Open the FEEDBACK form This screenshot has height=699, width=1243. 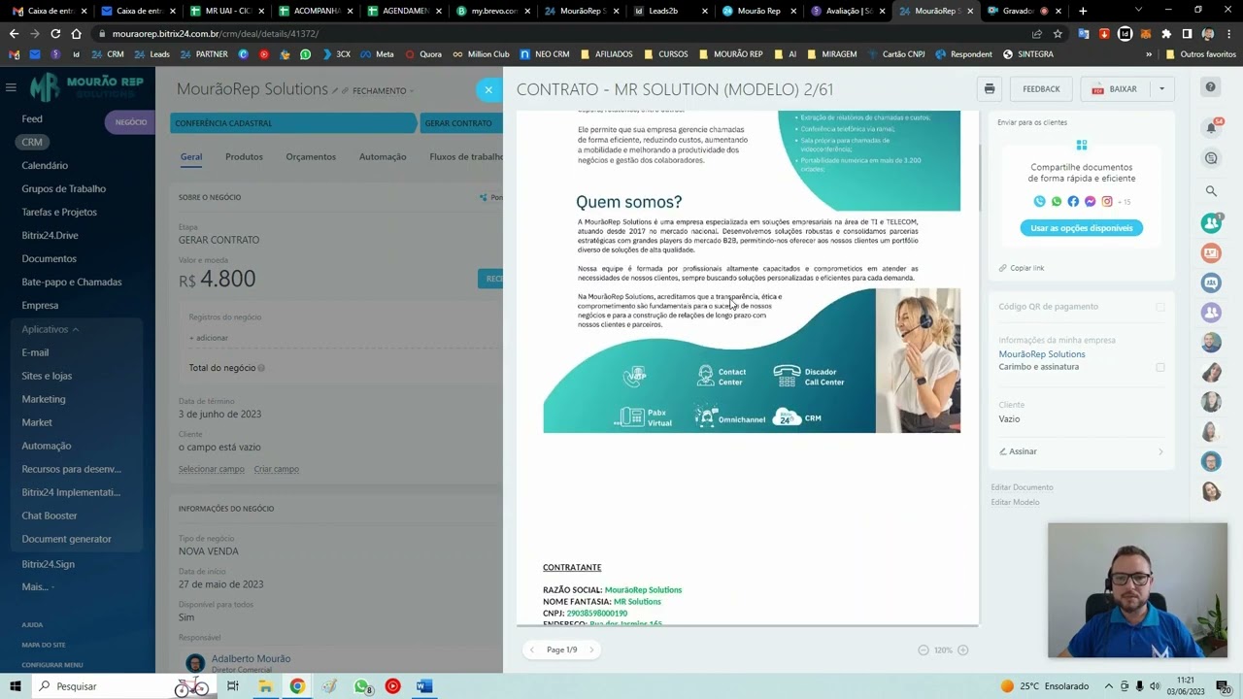1041,88
